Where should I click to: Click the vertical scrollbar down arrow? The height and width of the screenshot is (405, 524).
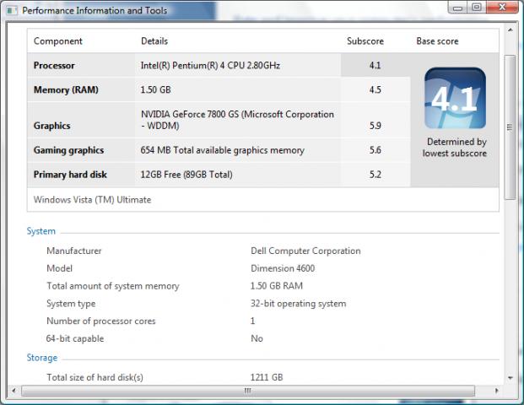tap(510, 378)
